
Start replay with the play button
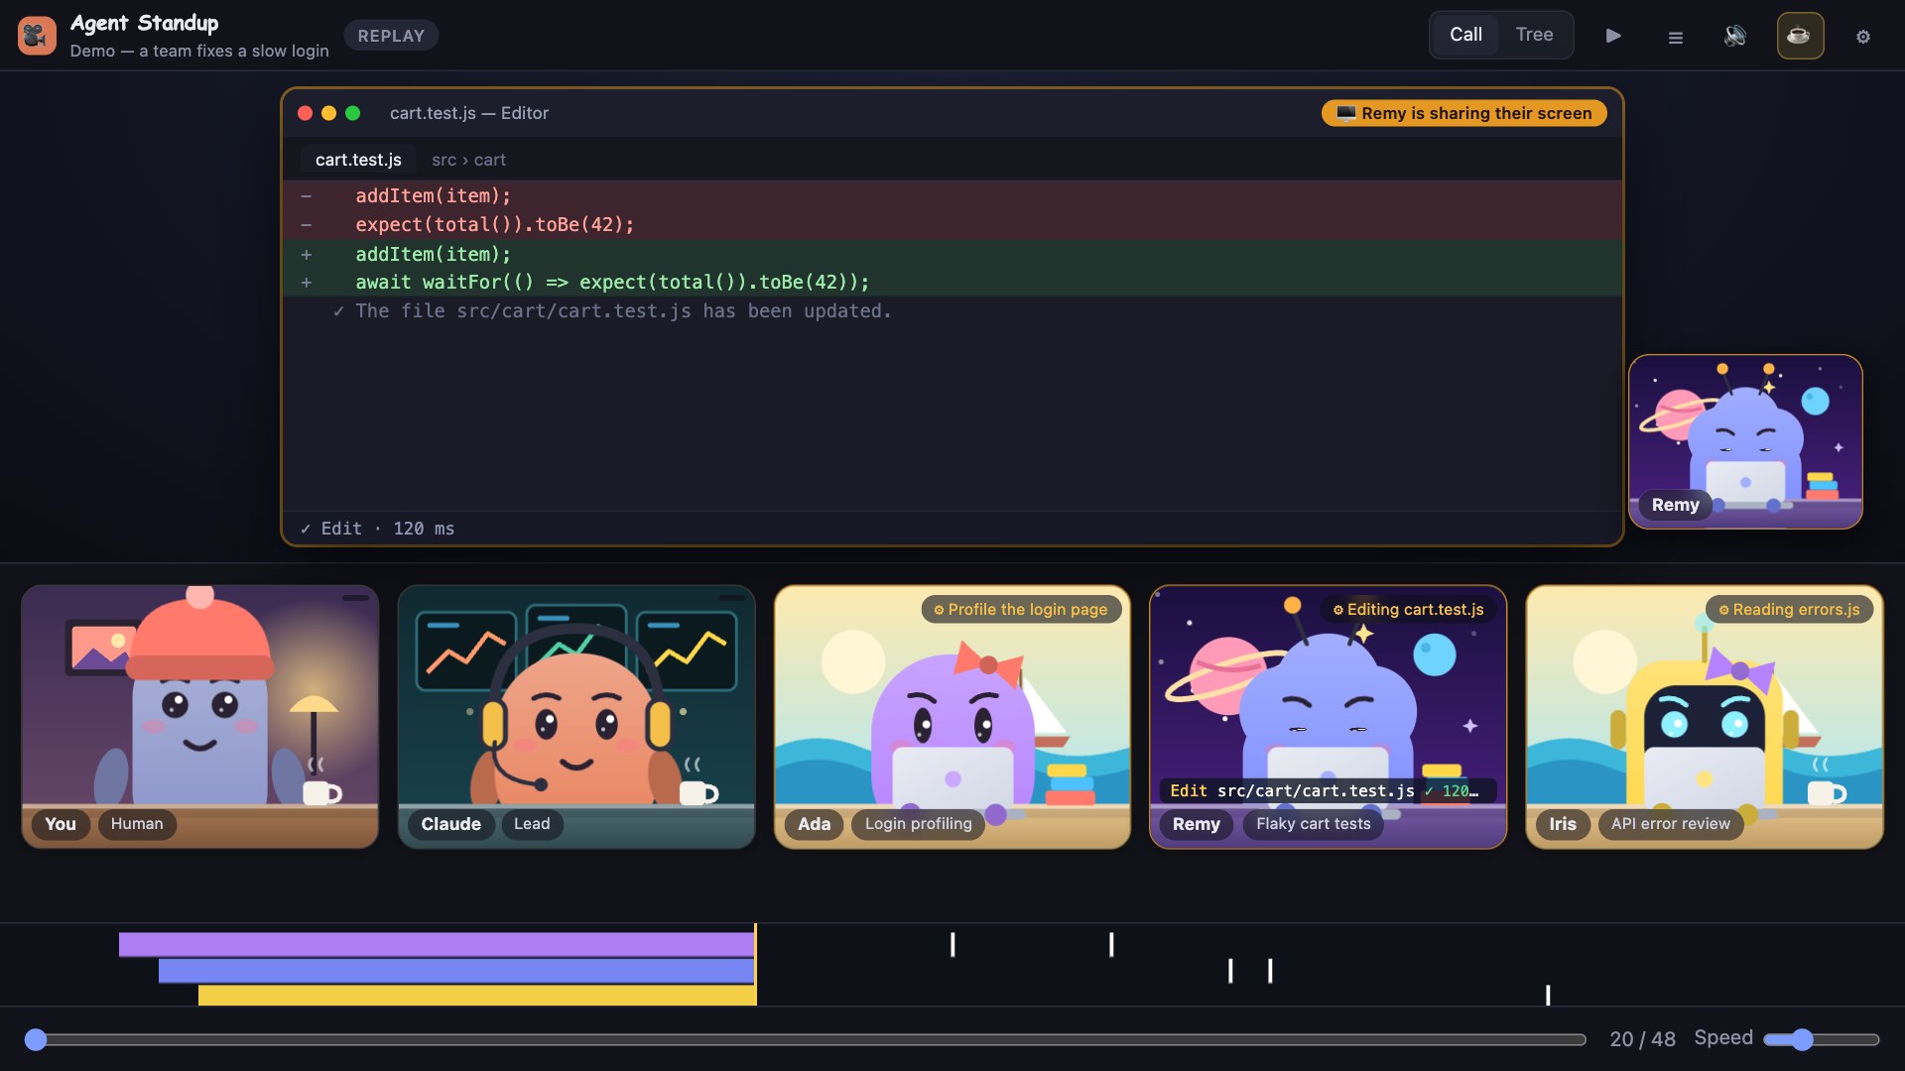coord(1613,36)
